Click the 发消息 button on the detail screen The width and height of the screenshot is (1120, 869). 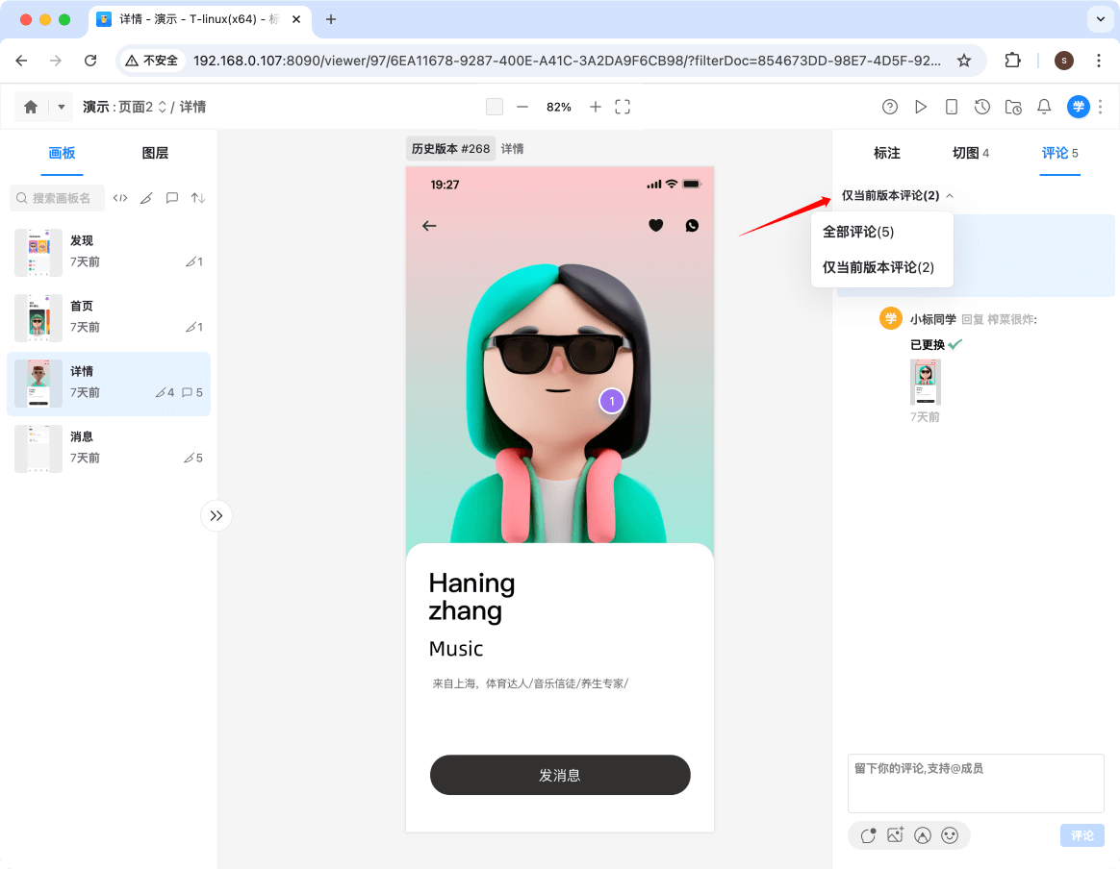tap(560, 775)
